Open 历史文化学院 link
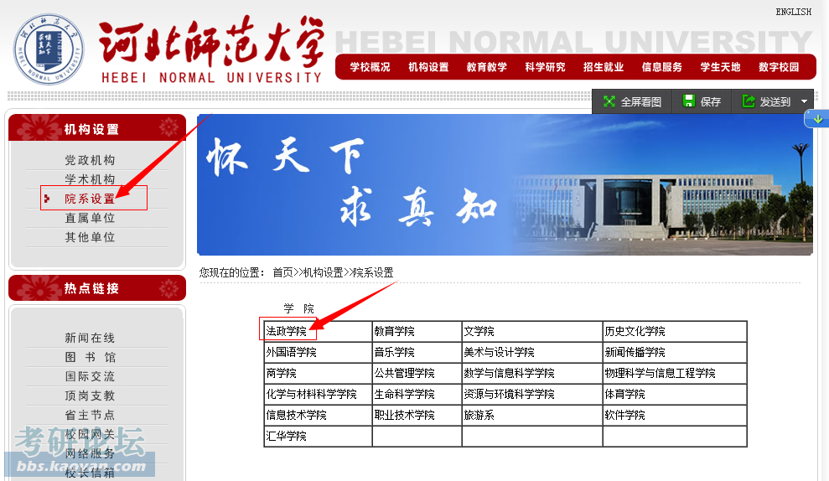Screen dimensions: 829x481 (x=635, y=331)
